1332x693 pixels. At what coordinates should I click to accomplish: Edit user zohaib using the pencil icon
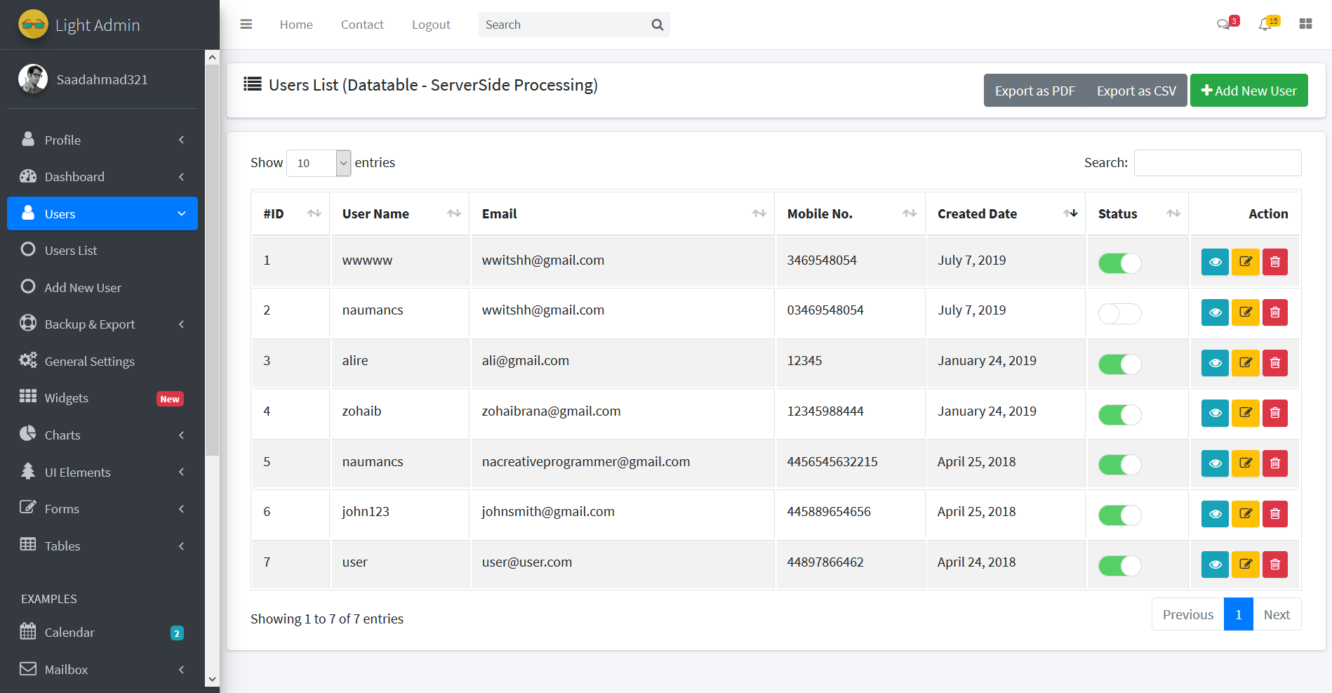1245,413
